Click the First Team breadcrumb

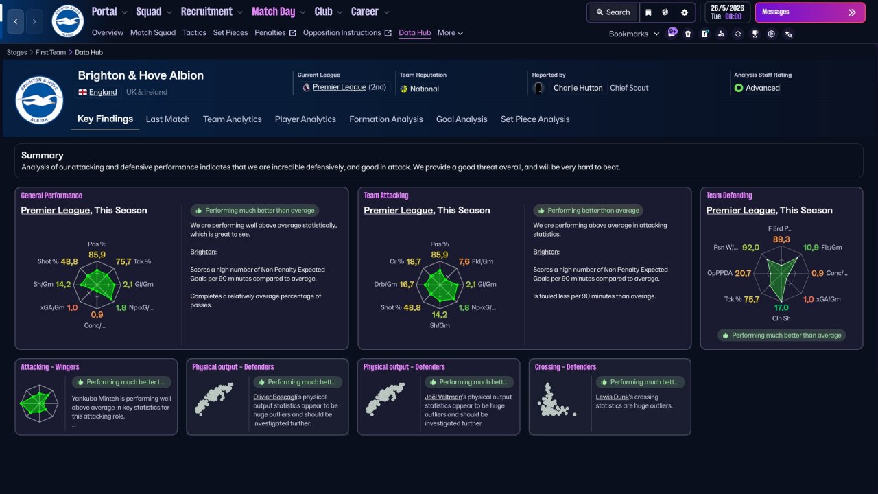point(51,52)
